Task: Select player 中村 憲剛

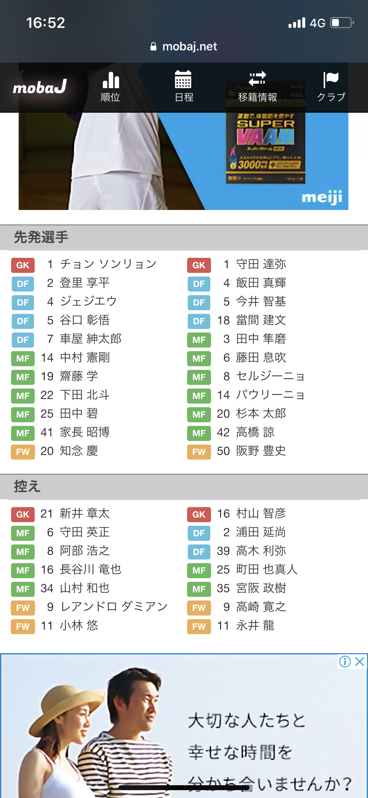Action: pos(85,358)
